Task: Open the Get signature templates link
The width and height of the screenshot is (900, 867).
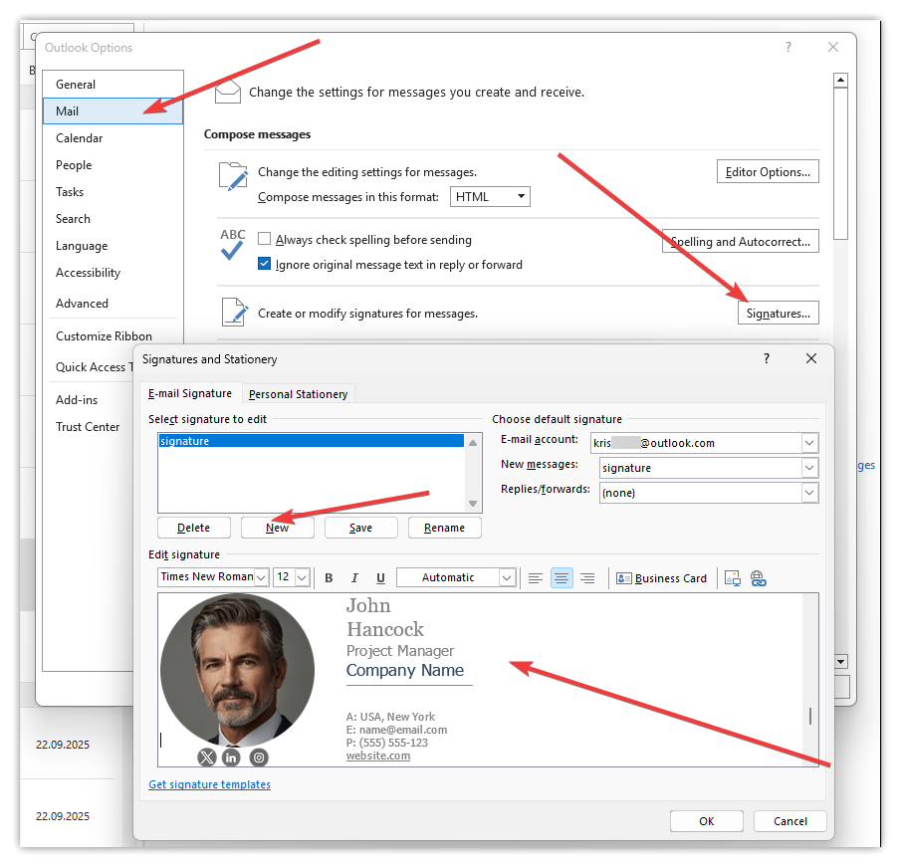Action: (209, 784)
